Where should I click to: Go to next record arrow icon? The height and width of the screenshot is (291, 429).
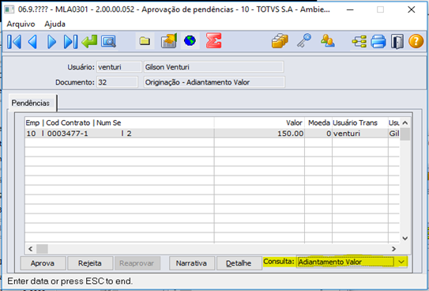[51, 42]
